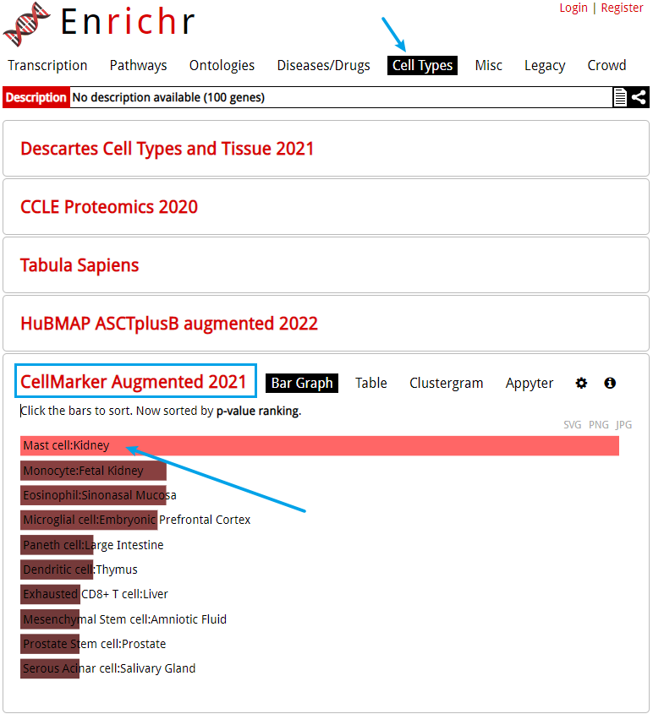653x714 pixels.
Task: Open the settings gear for CellMarker Augmented
Action: pos(581,383)
